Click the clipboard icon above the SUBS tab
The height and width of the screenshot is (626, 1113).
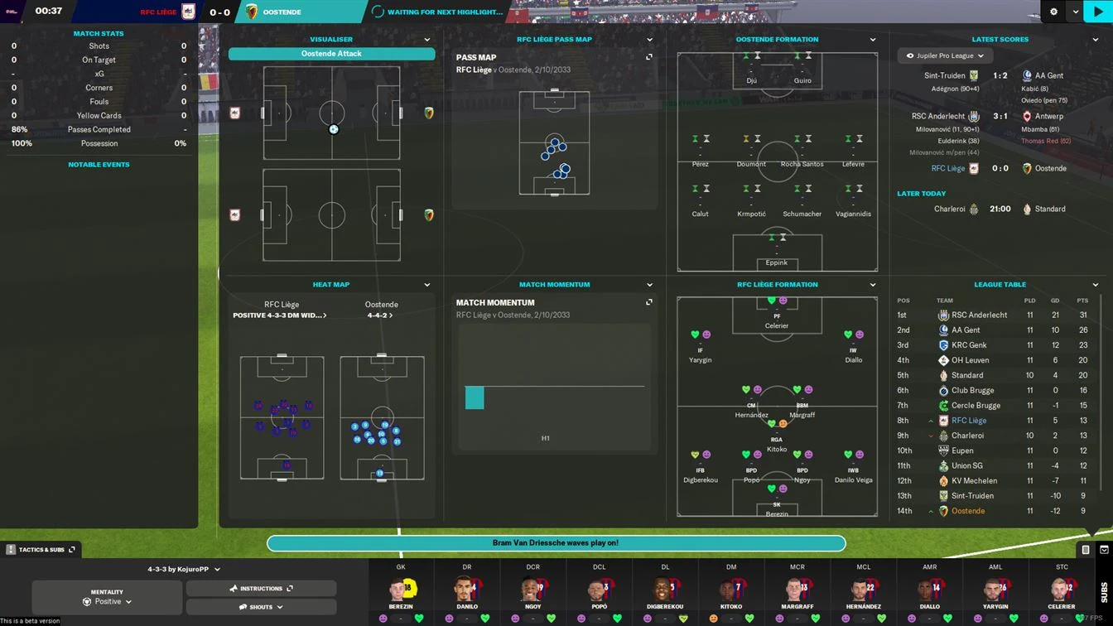[x=1086, y=550]
